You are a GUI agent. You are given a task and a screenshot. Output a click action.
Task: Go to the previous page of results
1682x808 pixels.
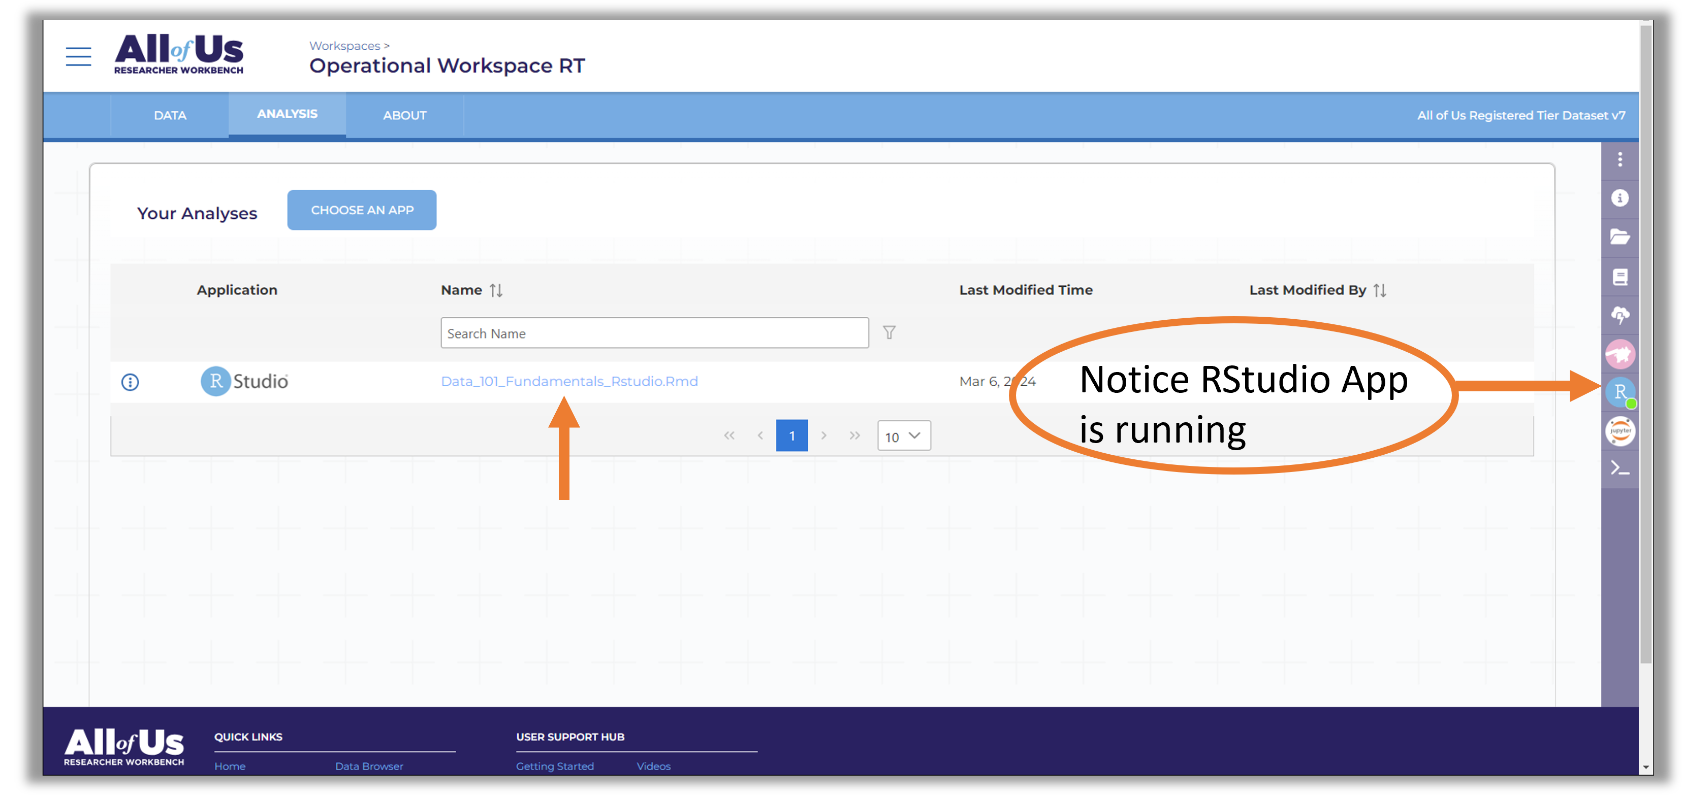760,435
